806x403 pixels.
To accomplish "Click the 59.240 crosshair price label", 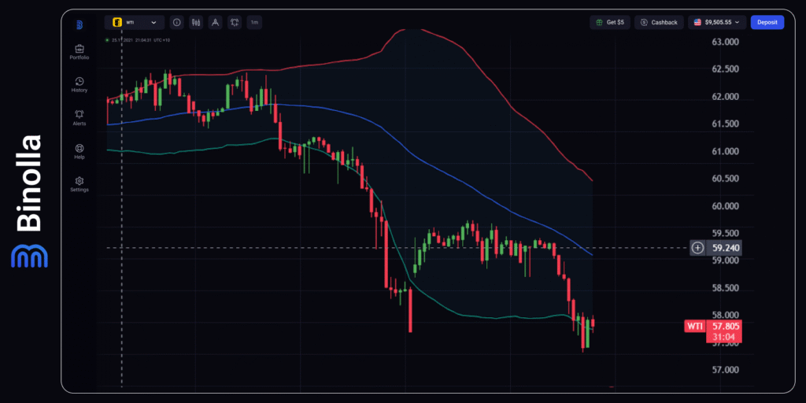I will coord(725,248).
